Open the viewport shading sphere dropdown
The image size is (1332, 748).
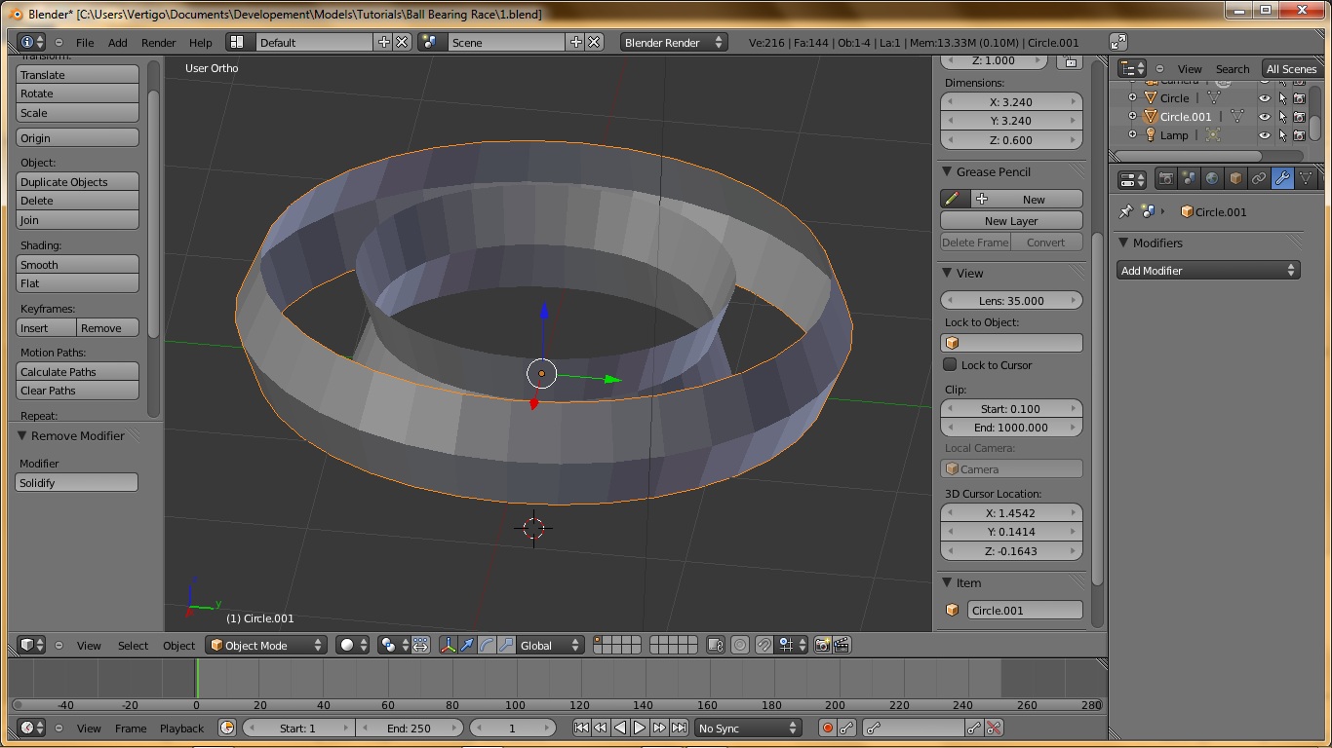click(352, 645)
